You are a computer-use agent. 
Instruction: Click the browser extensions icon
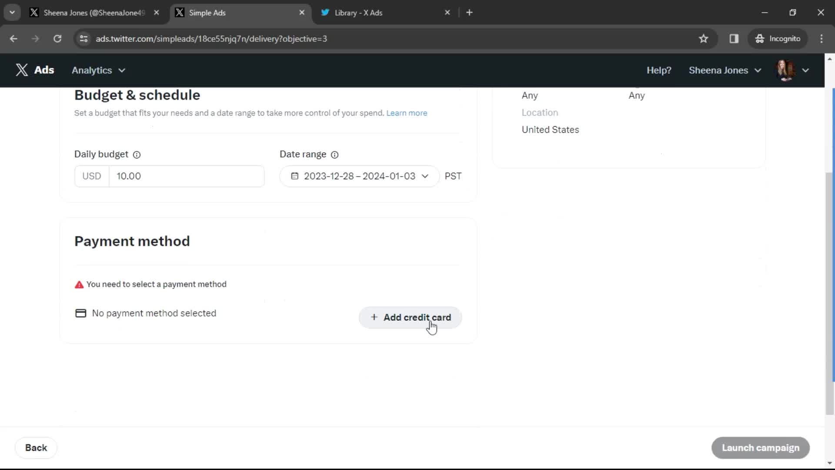734,38
